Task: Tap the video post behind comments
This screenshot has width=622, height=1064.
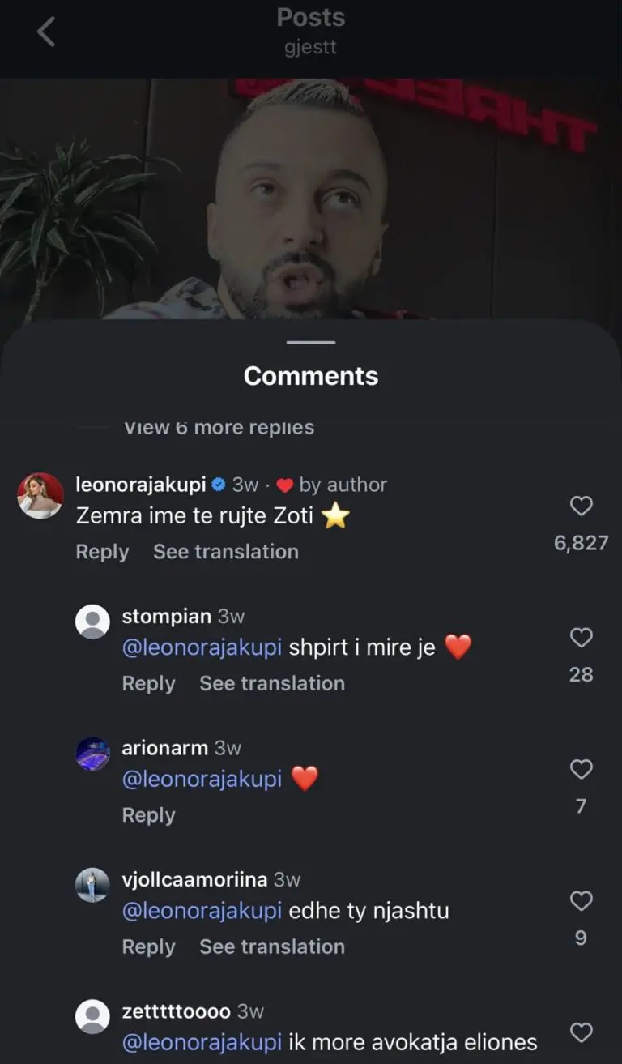Action: tap(310, 203)
